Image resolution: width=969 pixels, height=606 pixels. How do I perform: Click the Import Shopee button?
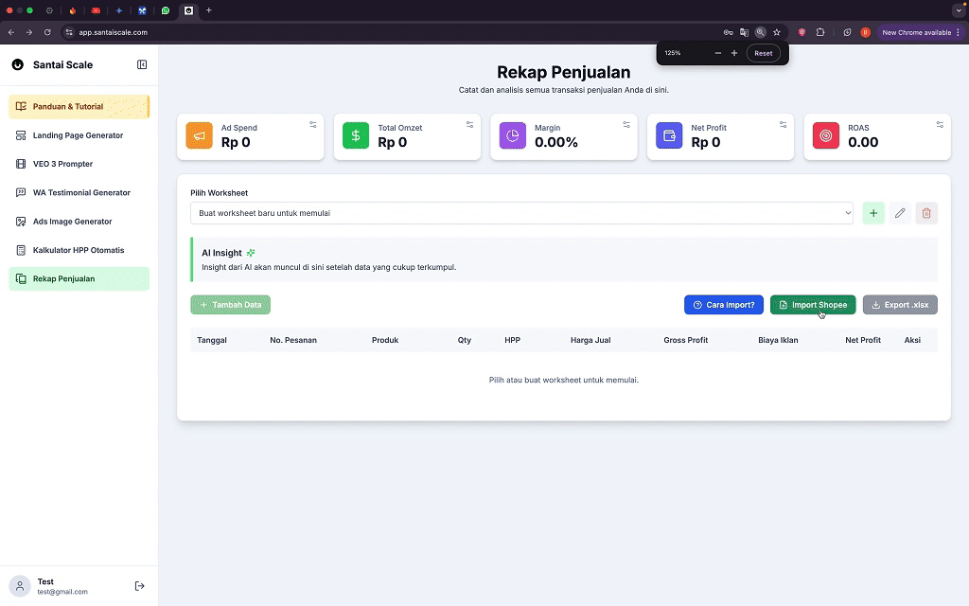tap(812, 304)
